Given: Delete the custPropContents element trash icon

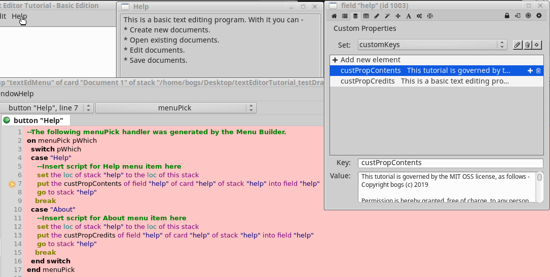Looking at the screenshot, I should point(538,71).
